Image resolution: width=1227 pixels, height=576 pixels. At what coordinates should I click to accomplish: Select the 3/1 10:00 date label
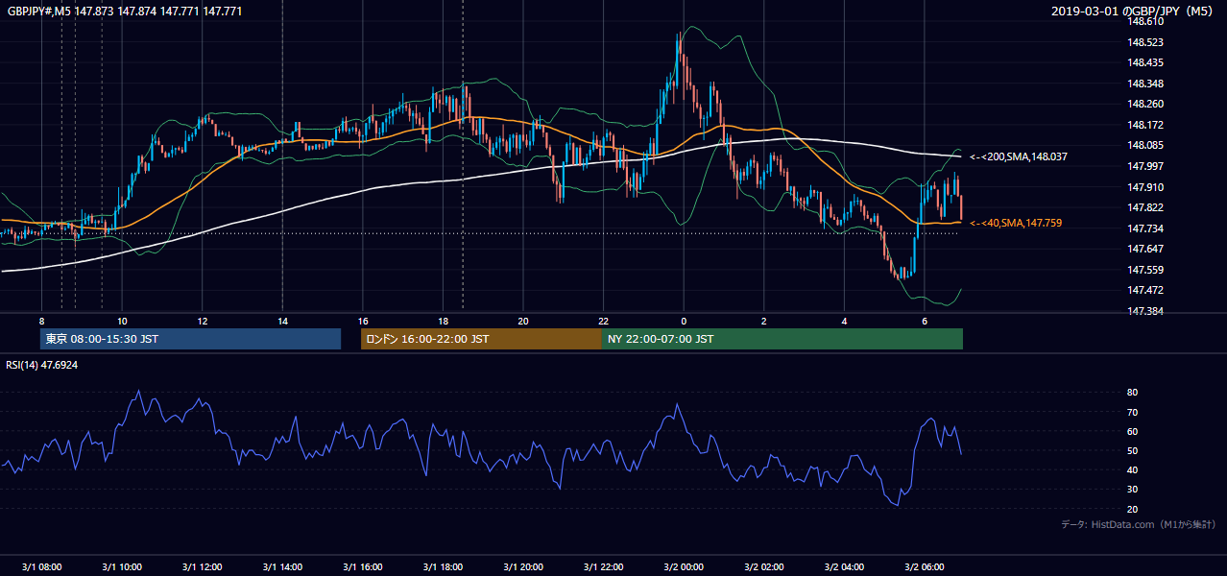point(122,567)
